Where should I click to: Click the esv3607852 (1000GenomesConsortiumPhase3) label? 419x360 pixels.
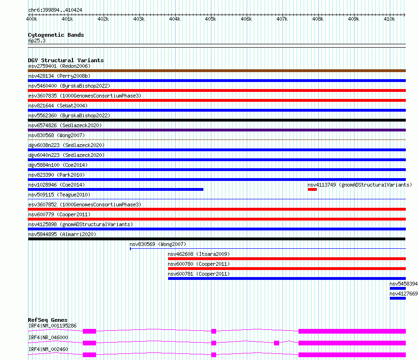pos(85,205)
